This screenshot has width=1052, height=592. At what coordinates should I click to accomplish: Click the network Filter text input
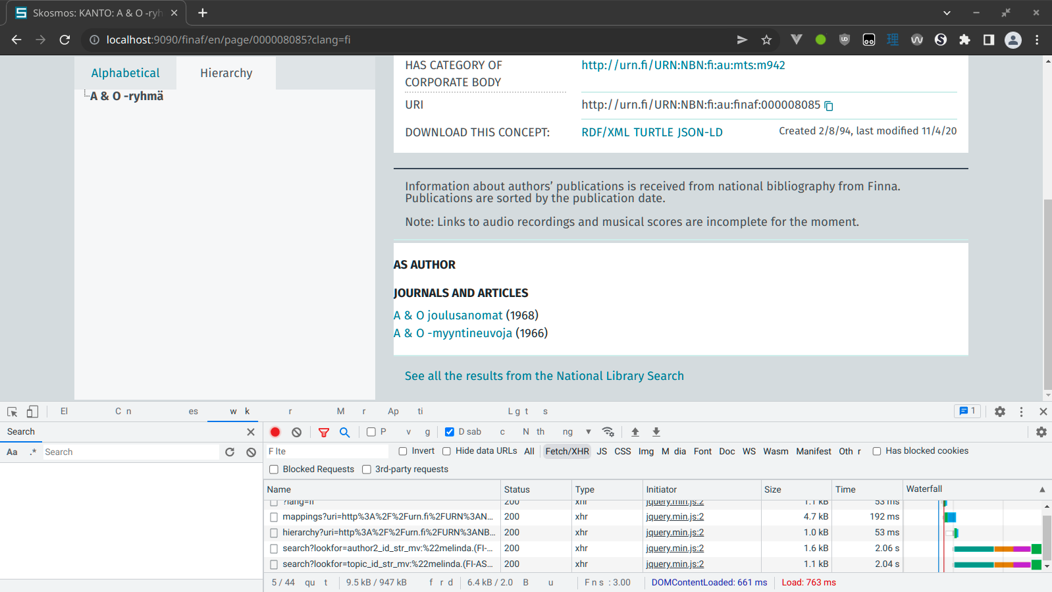pos(327,451)
